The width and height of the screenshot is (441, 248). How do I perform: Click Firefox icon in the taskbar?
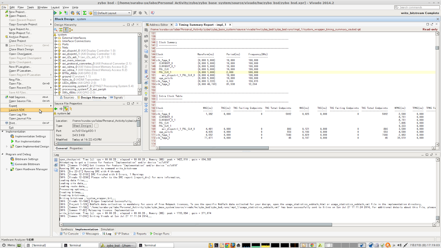pos(233,245)
